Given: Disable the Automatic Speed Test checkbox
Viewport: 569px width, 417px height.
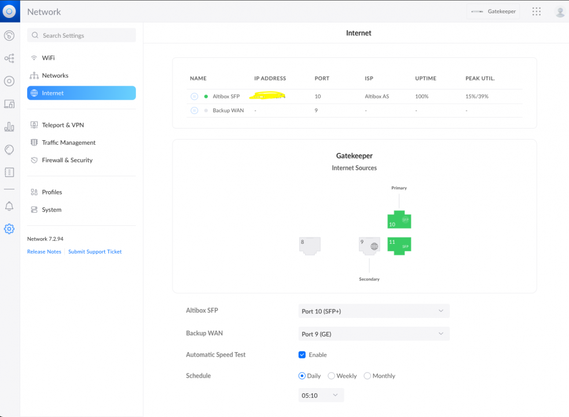Looking at the screenshot, I should pos(302,354).
